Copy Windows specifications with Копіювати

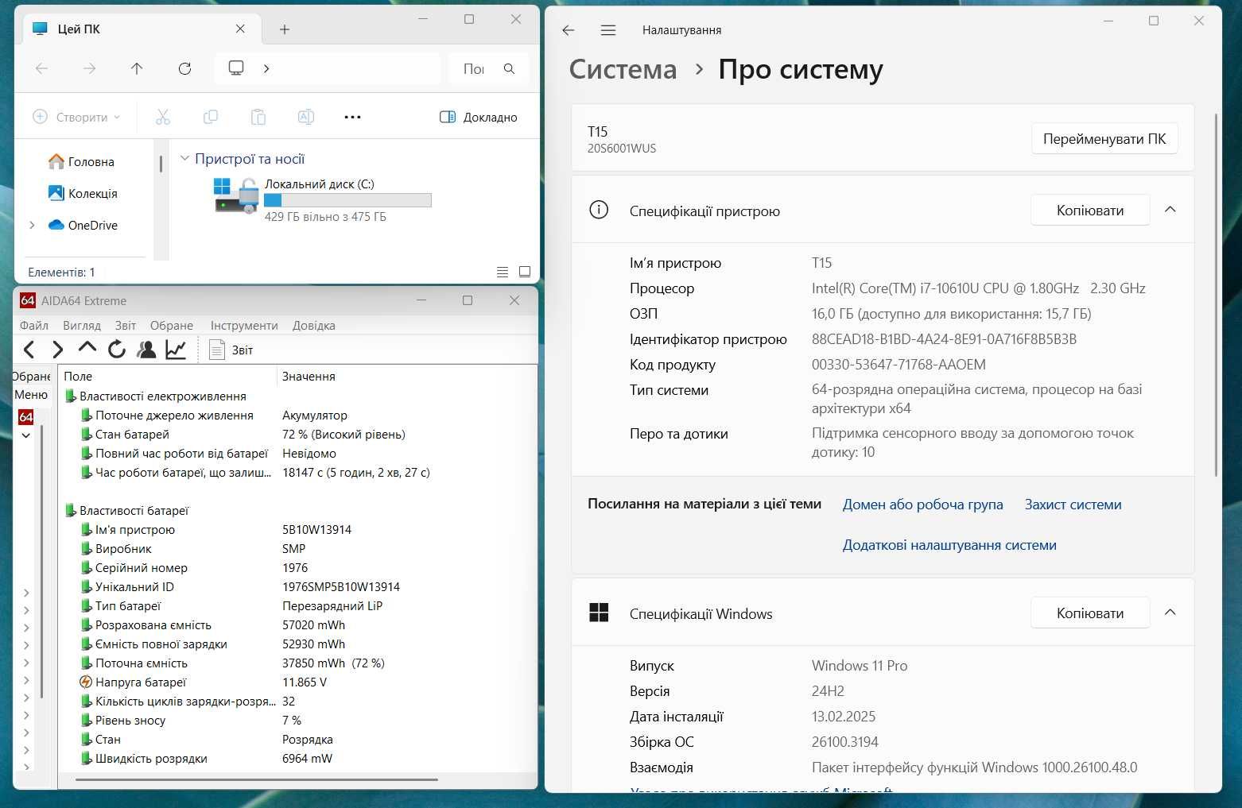pyautogui.click(x=1090, y=613)
